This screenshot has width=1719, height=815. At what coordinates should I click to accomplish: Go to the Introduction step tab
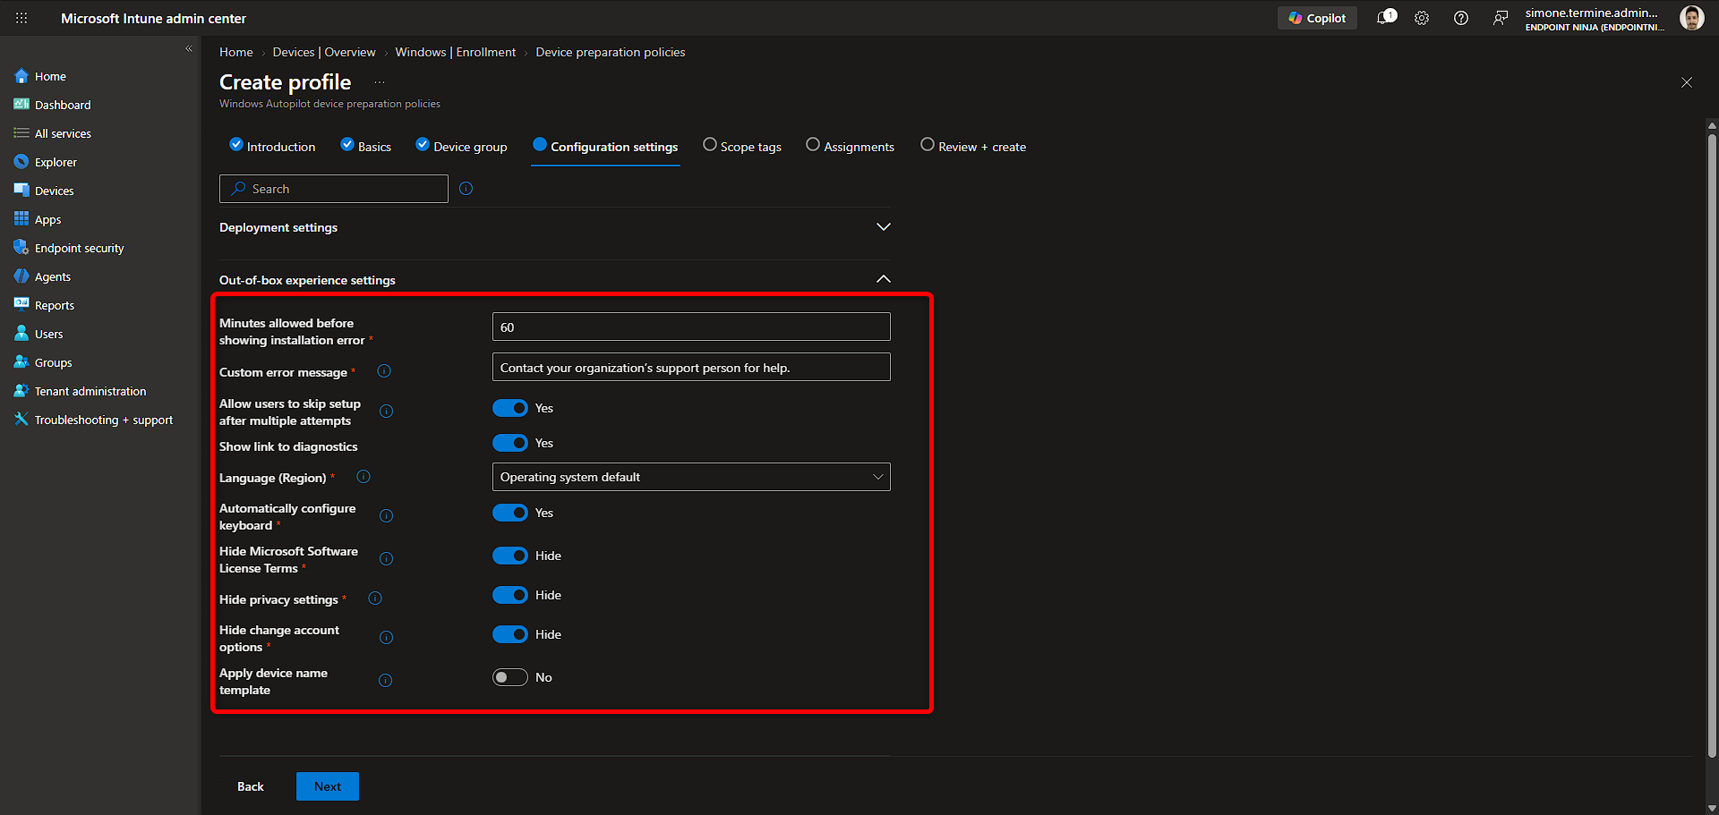click(272, 147)
